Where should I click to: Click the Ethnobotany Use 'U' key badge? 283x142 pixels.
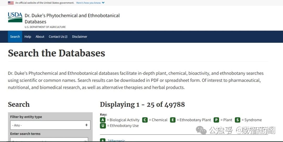[x=103, y=126]
